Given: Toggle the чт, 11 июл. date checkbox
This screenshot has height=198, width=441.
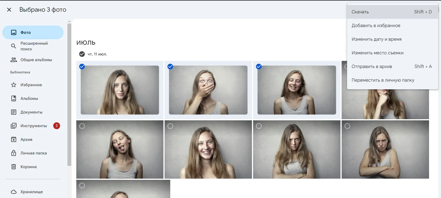Looking at the screenshot, I should pyautogui.click(x=82, y=54).
